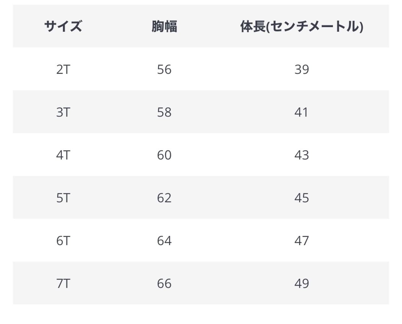Select the 4T size cell
The height and width of the screenshot is (324, 402).
tap(63, 155)
